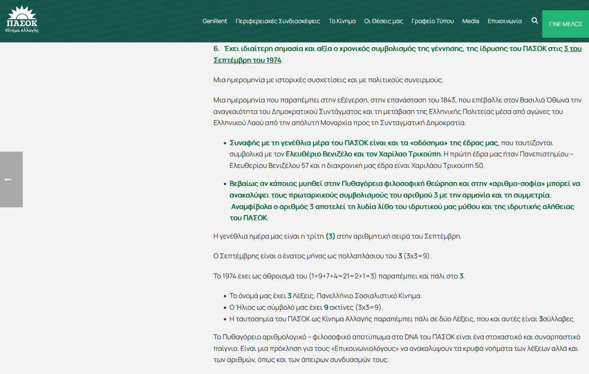Viewport: 589px width, 374px height.
Task: Click the '(1+9+7+4=21=2+1=3)' sum text
Action: coord(343,276)
